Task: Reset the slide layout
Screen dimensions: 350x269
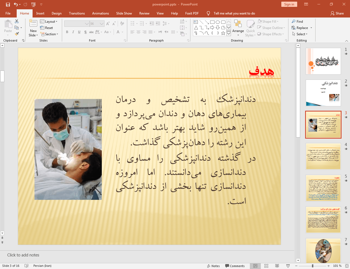Action: click(x=47, y=28)
